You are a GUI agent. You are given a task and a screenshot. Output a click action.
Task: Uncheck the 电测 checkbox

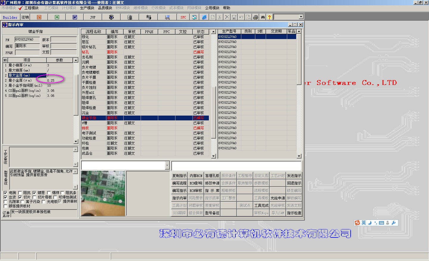[x=5, y=193]
